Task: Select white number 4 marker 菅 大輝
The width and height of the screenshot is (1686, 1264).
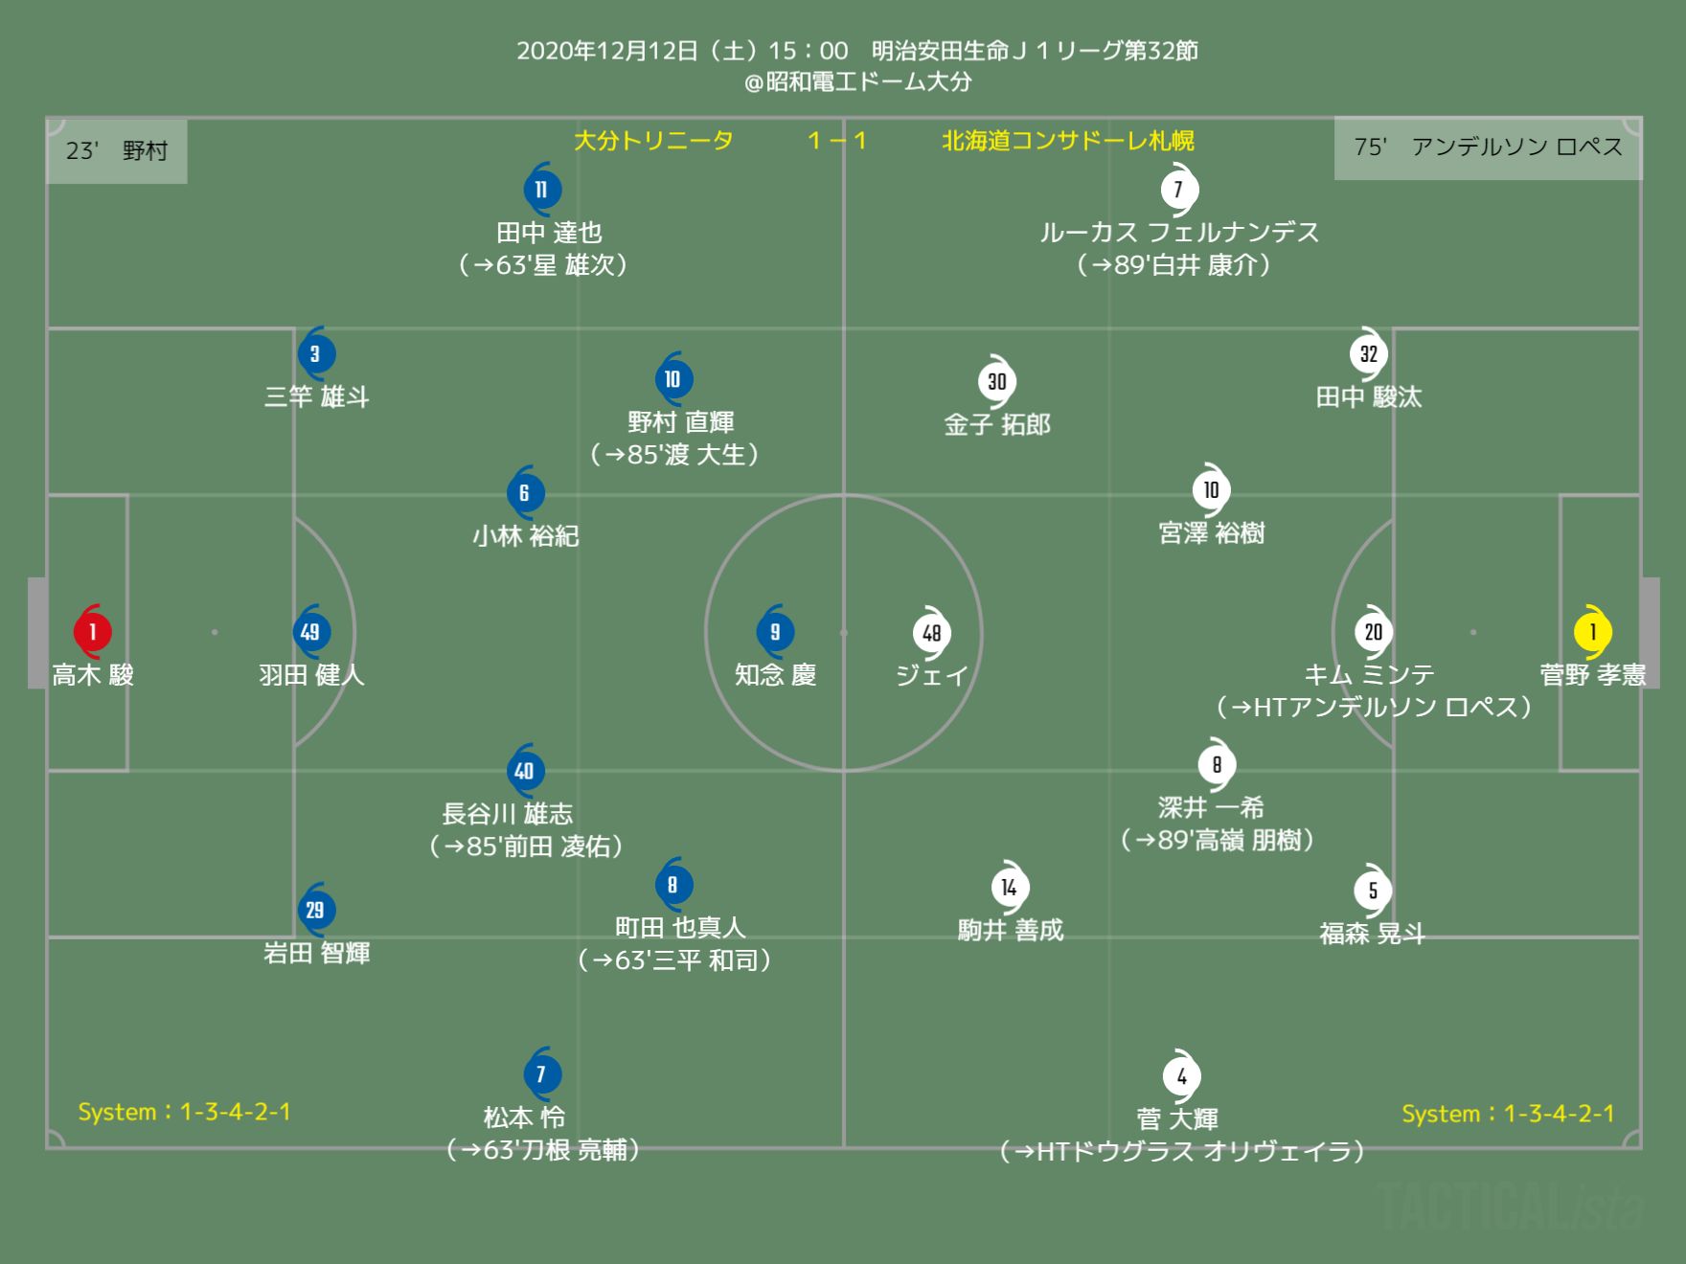Action: pyautogui.click(x=1181, y=1075)
